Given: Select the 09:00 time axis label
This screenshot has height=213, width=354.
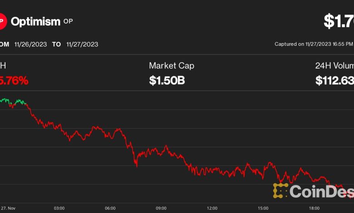Looking at the screenshot, I should pyautogui.click(x=161, y=208).
